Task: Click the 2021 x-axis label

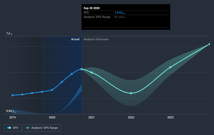Action: pyautogui.click(x=91, y=117)
